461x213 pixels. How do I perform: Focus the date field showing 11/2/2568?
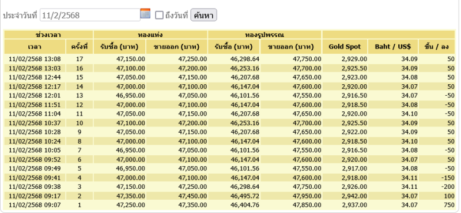click(90, 15)
